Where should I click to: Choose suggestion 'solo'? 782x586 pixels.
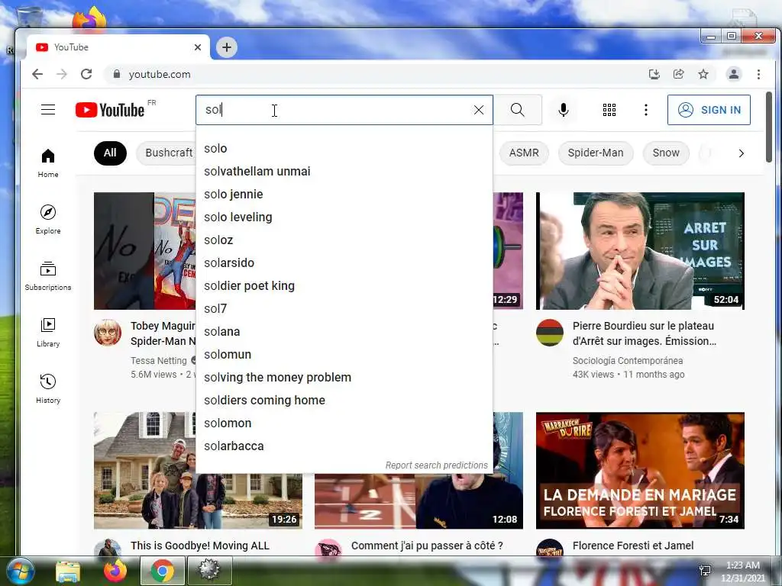pos(344,149)
